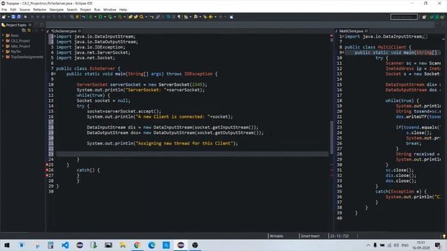Screen dimensions: 447x251
Task: Click the error marker on line 27
Action: [x=47, y=176]
